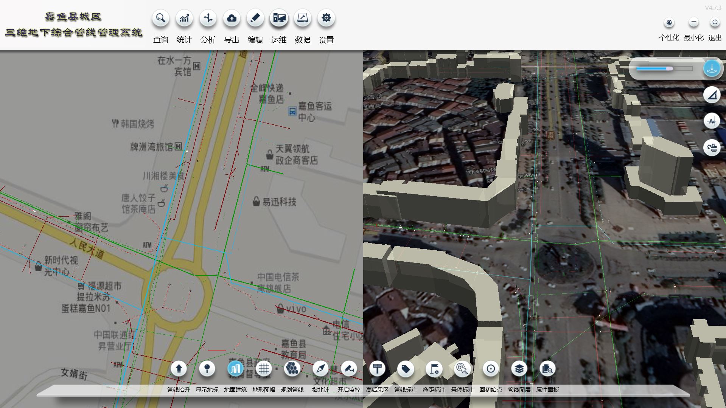Image resolution: width=726 pixels, height=408 pixels.
Task: Open the 分析 analysis icon
Action: [x=208, y=18]
